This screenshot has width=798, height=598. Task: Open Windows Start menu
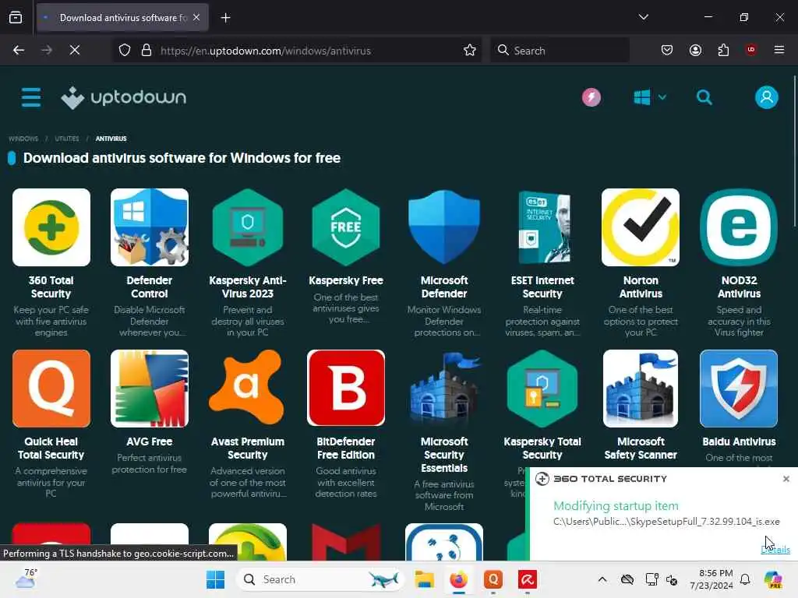click(x=215, y=579)
